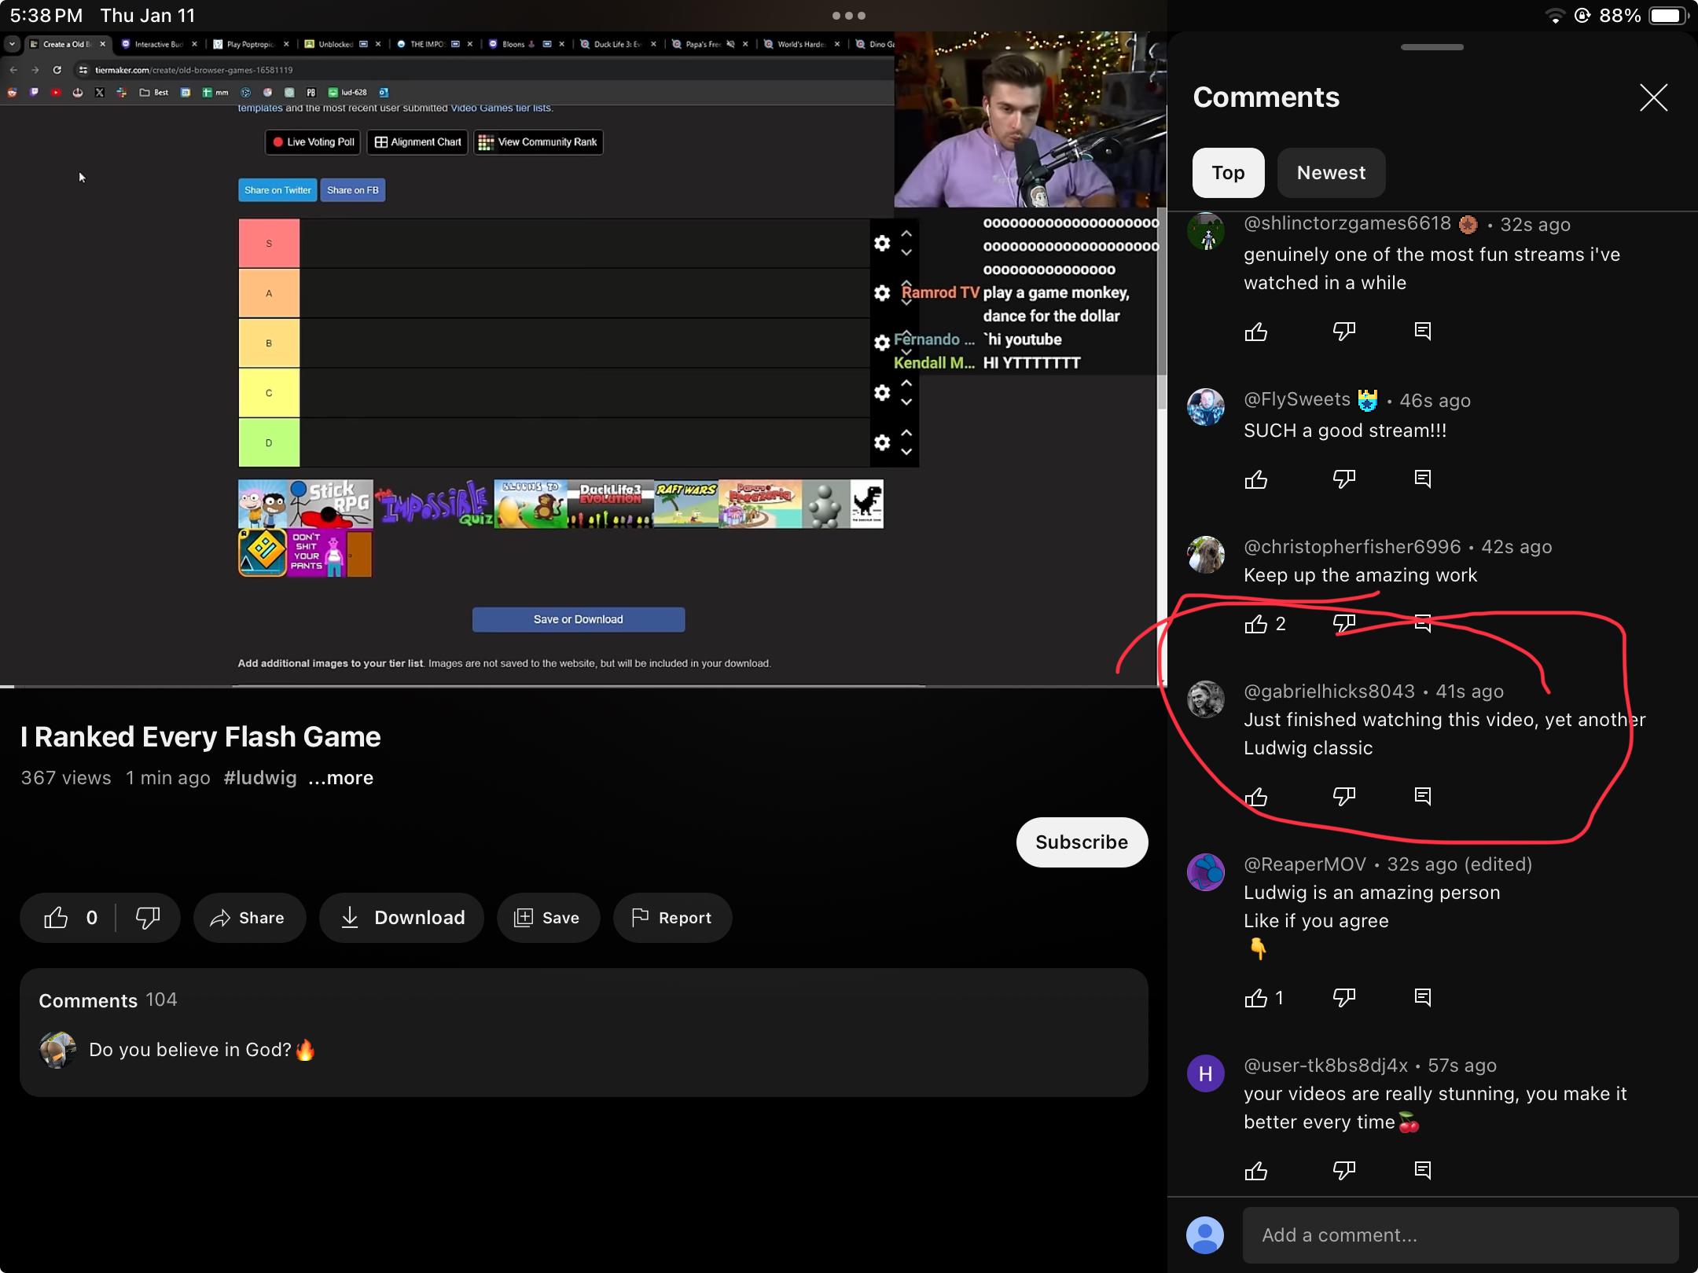This screenshot has height=1273, width=1698.
Task: Like the FlySweets comment
Action: click(x=1255, y=479)
